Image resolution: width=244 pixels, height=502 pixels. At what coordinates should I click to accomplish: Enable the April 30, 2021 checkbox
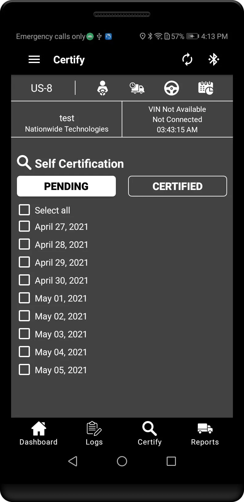(25, 280)
